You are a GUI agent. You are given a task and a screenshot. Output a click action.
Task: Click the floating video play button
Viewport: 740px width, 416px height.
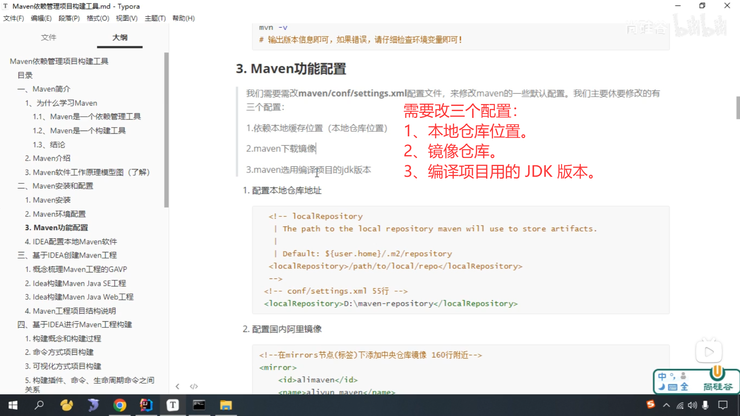pos(708,352)
